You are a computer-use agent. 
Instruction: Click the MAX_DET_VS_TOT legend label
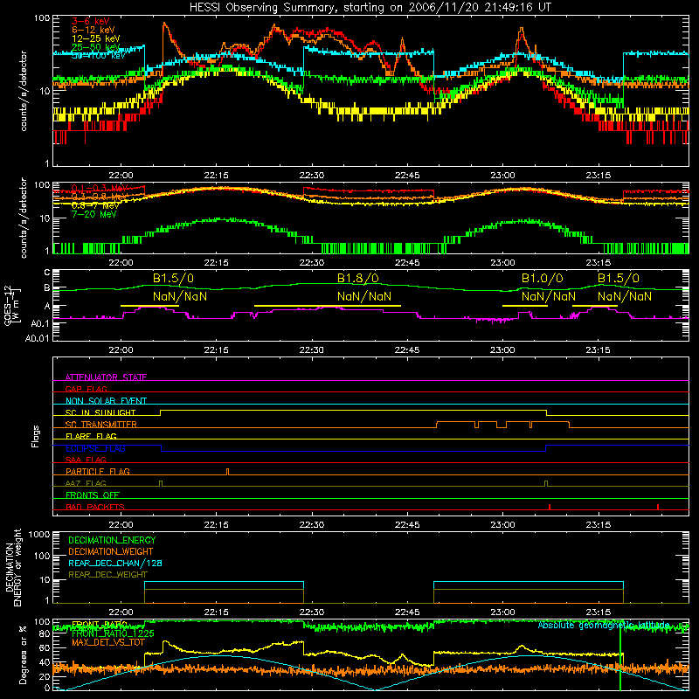(108, 643)
